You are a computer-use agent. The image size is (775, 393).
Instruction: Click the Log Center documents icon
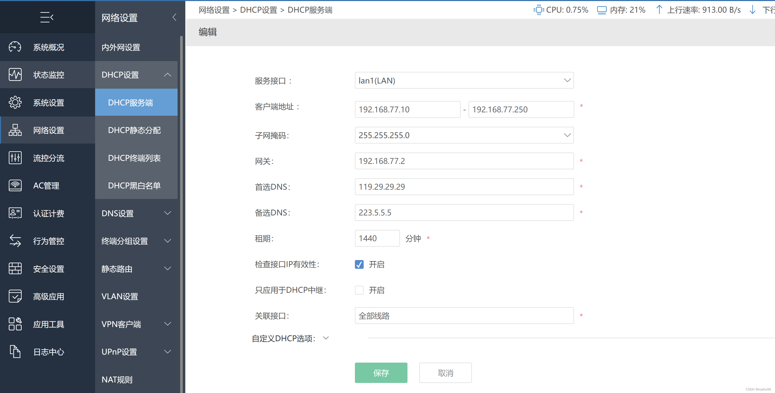pyautogui.click(x=15, y=352)
